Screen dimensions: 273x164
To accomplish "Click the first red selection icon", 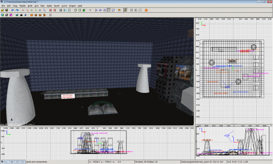I will [50, 10].
